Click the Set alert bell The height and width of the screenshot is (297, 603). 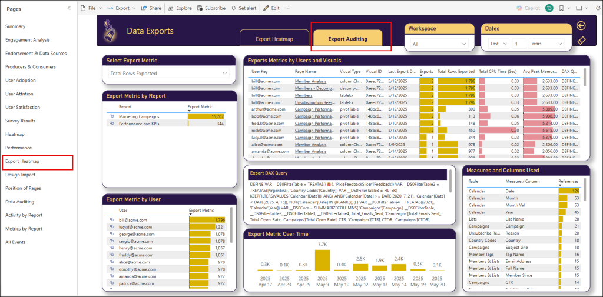[243, 8]
